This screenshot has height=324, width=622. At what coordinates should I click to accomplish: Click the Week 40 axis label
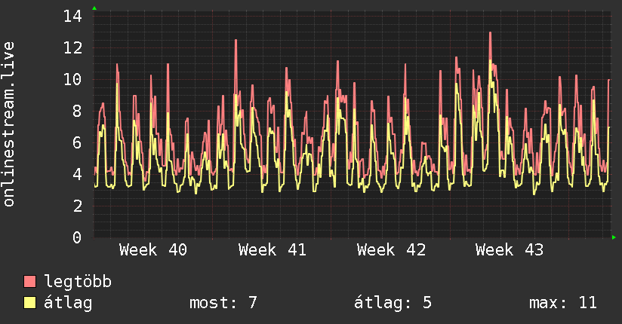[153, 250]
